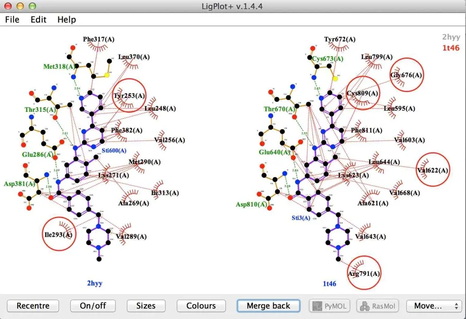Select ligand label Sti3(A)
466x319 pixels.
301,218
